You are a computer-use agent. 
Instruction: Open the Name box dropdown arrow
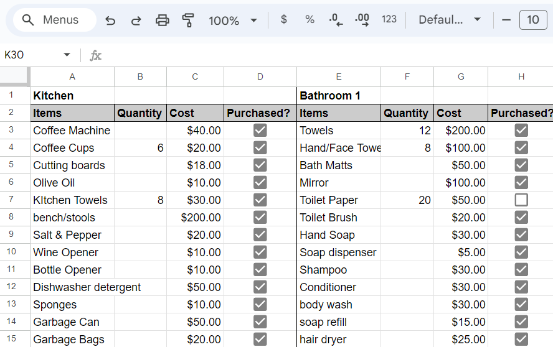pos(67,55)
